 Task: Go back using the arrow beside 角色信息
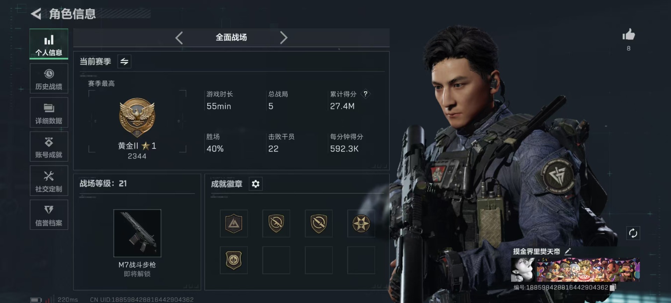tap(36, 14)
